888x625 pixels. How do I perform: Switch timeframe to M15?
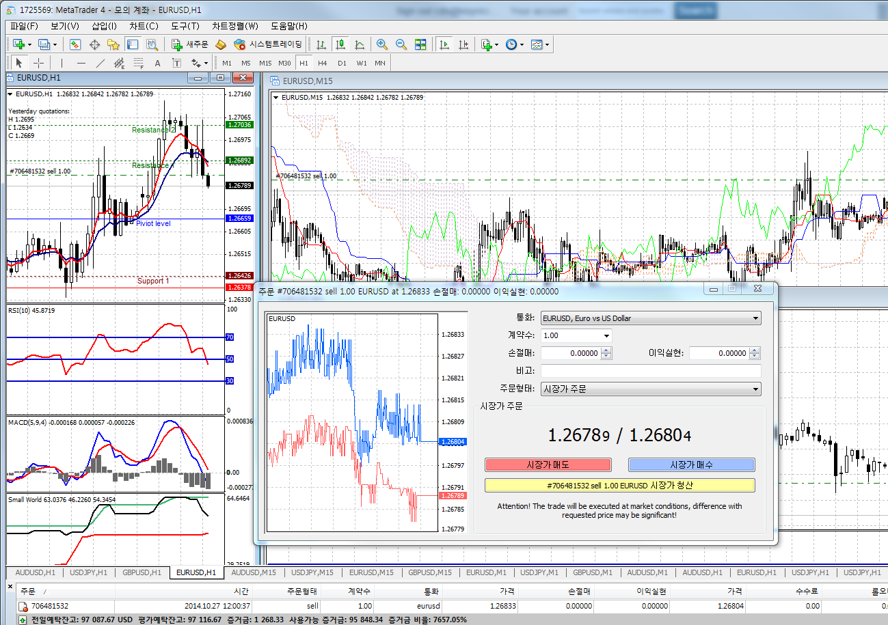click(265, 63)
